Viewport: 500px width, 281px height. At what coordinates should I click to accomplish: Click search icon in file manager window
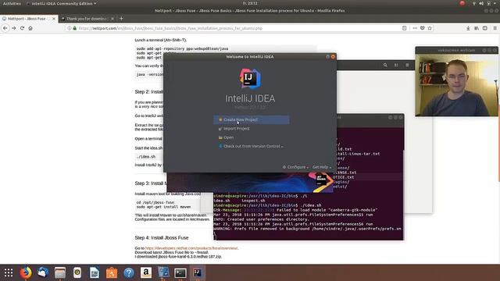point(385,65)
